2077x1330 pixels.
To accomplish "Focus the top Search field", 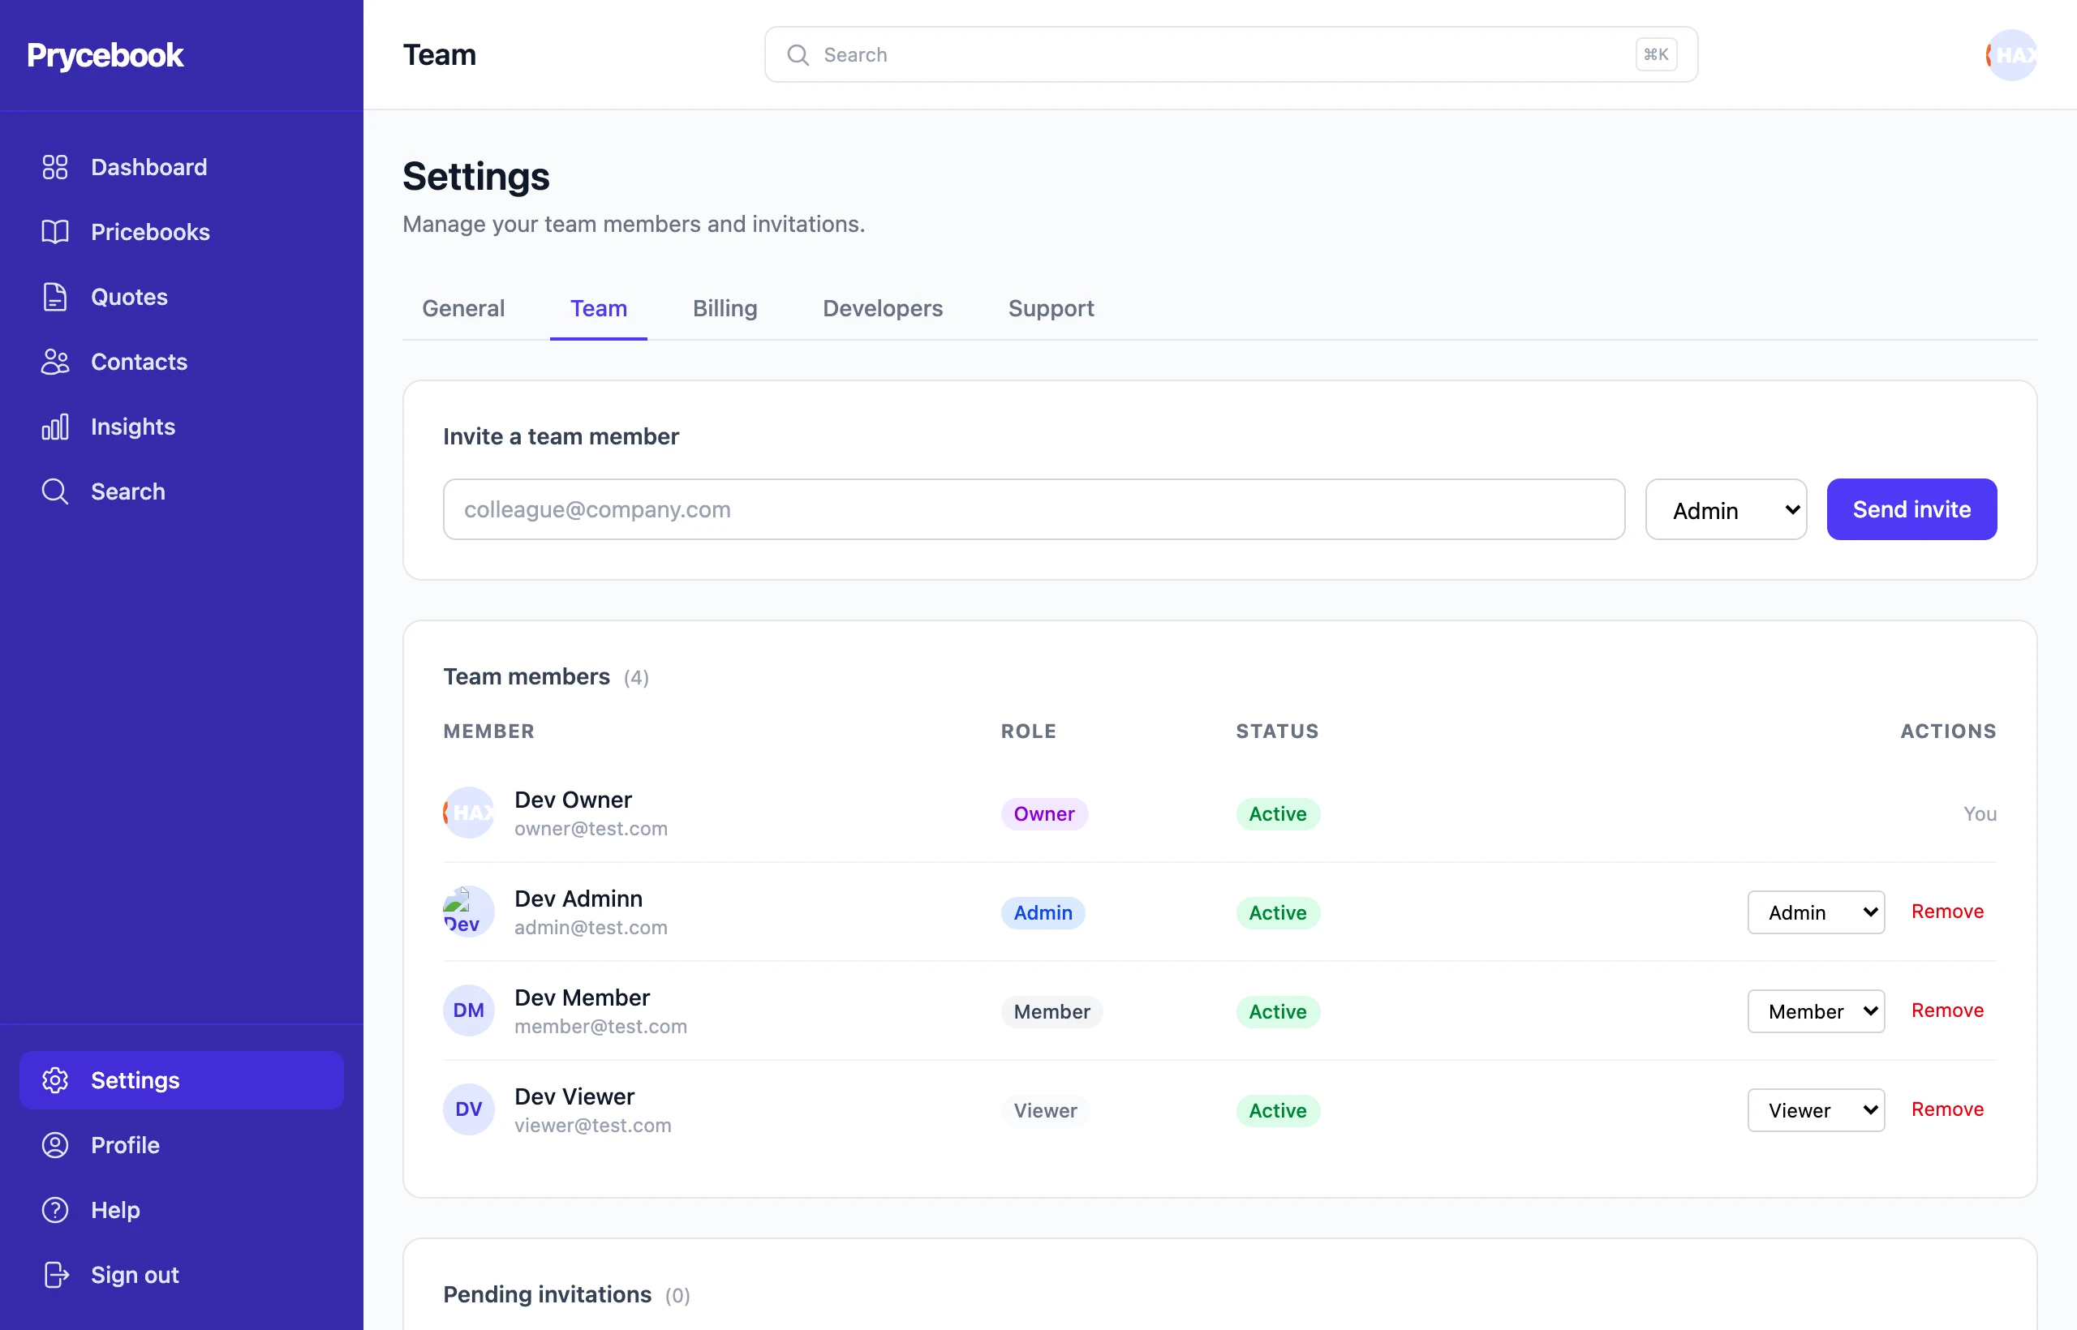I will tap(1230, 54).
